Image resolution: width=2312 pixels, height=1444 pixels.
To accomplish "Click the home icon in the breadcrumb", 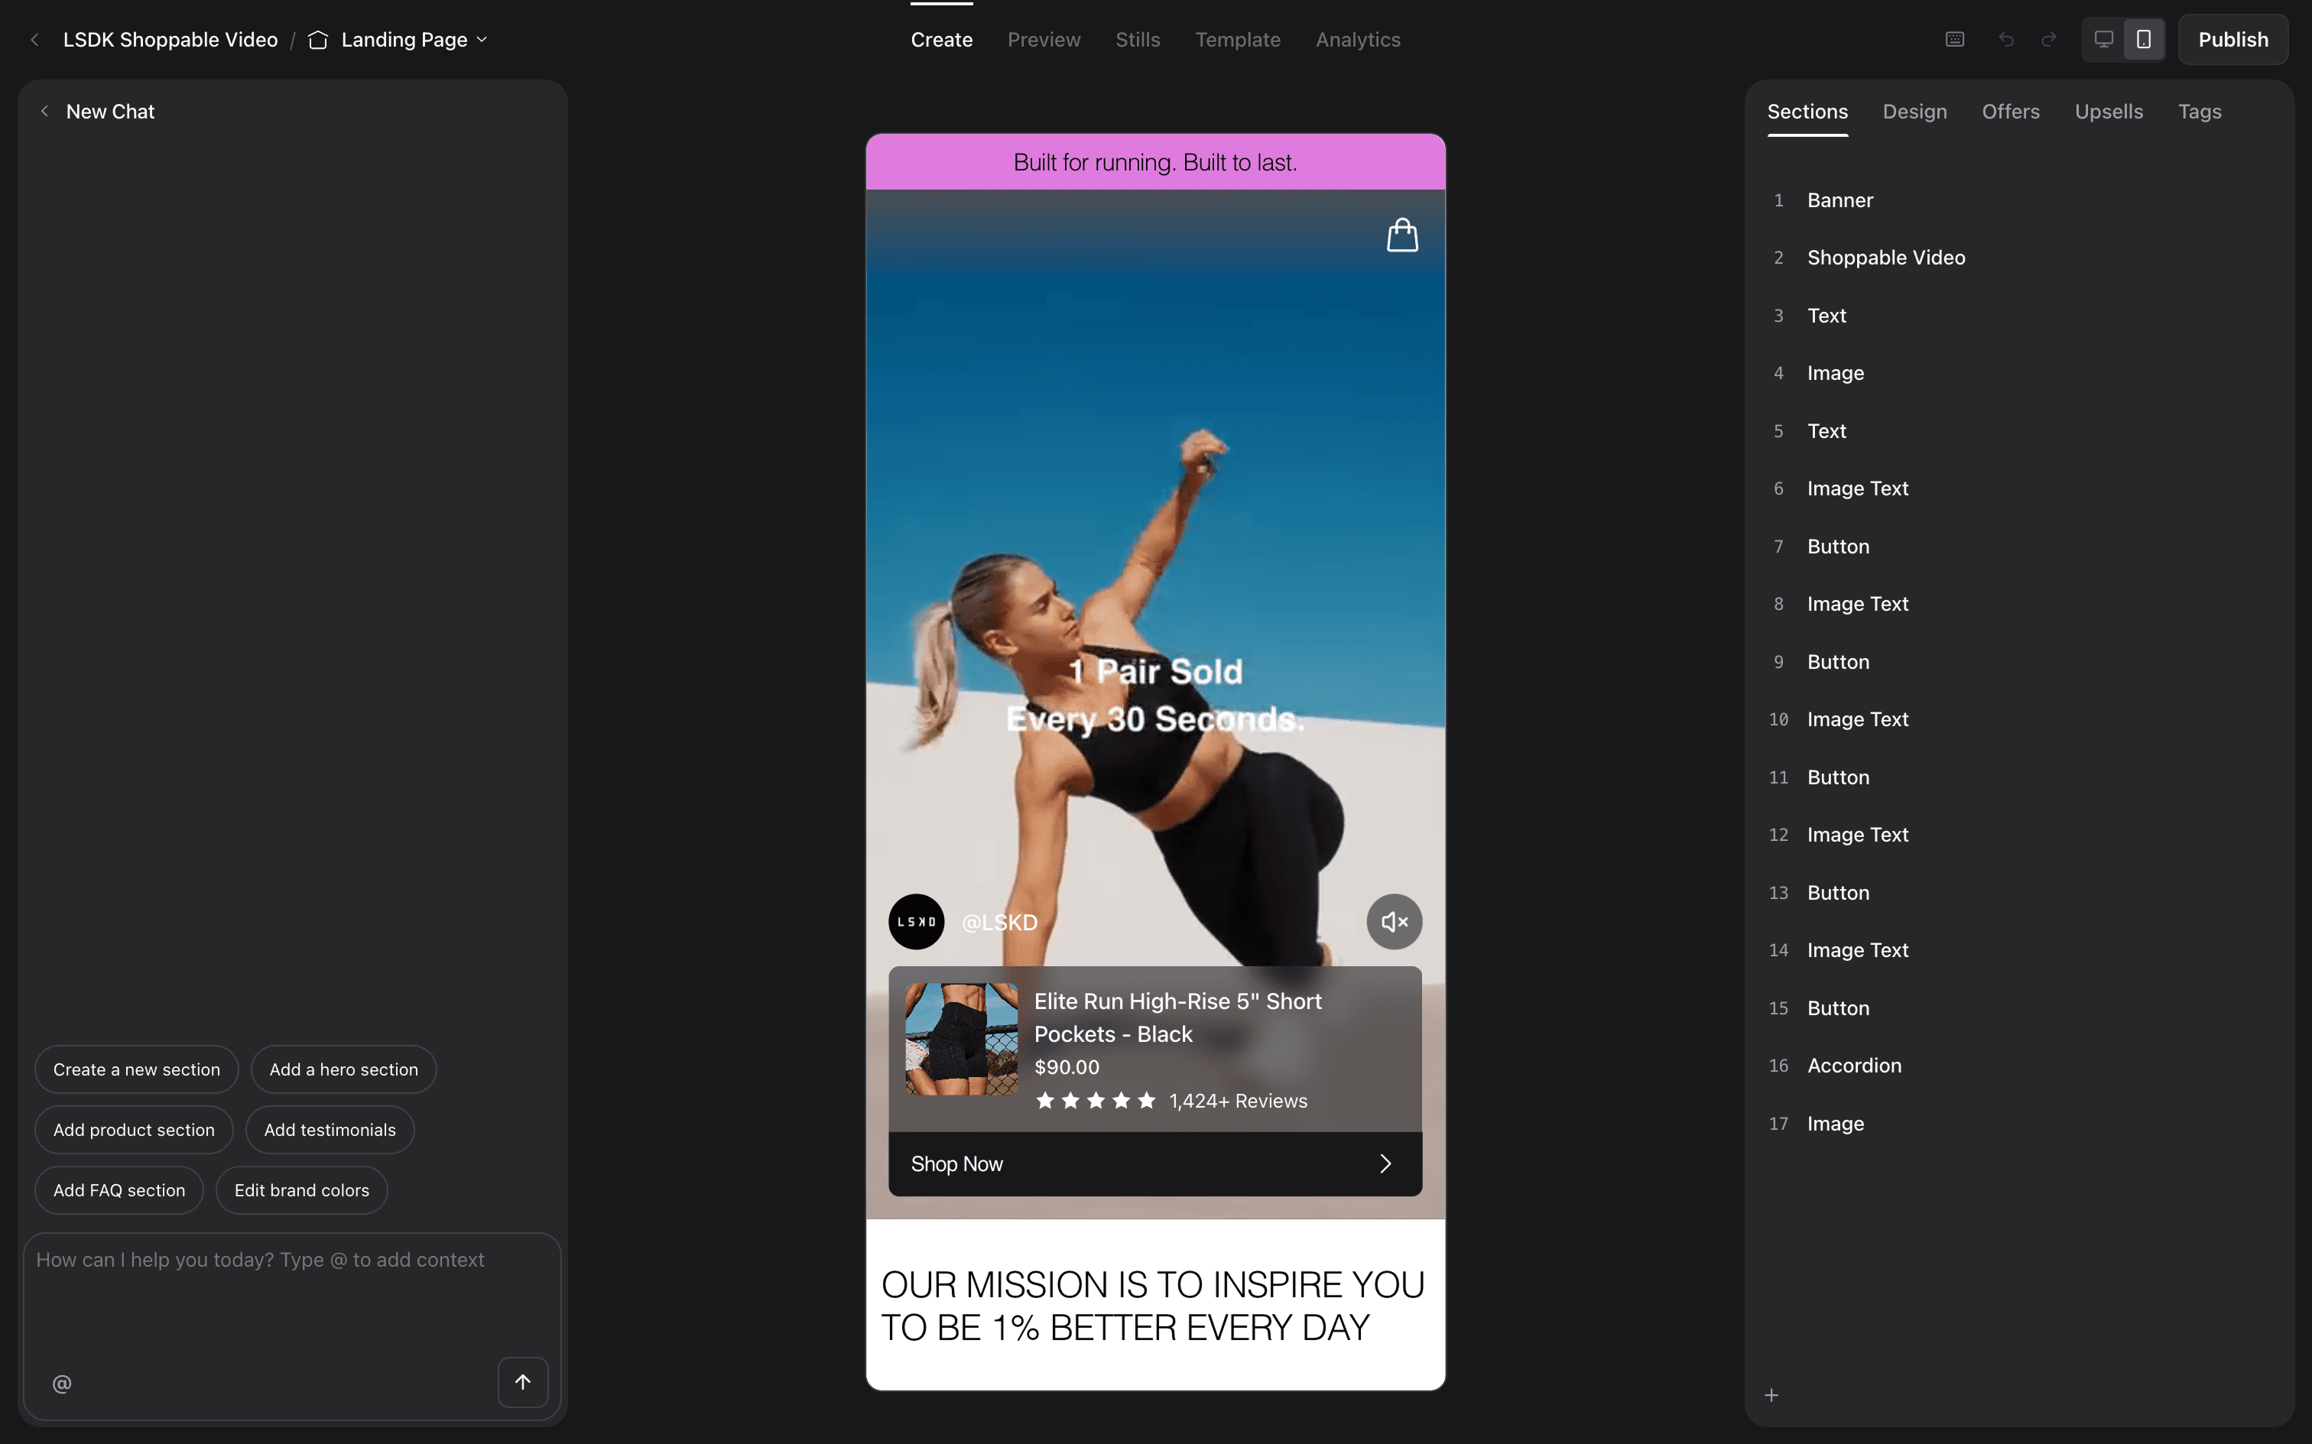I will point(317,39).
